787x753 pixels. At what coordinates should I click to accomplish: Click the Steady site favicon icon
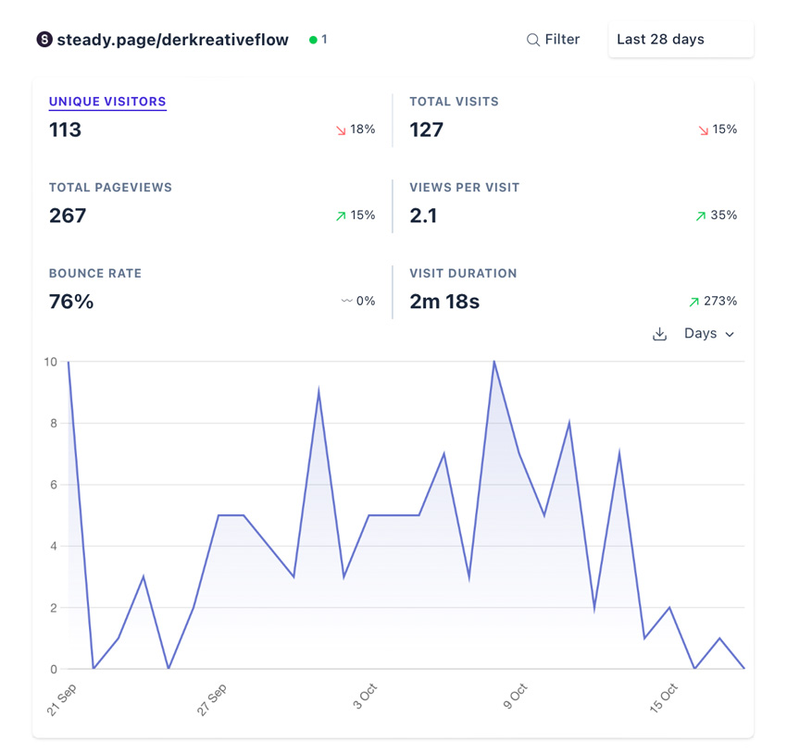click(44, 40)
